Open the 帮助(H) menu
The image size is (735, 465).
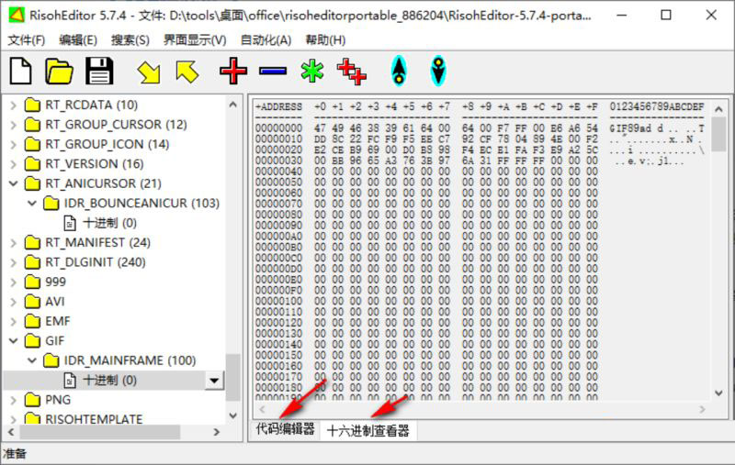pos(325,40)
